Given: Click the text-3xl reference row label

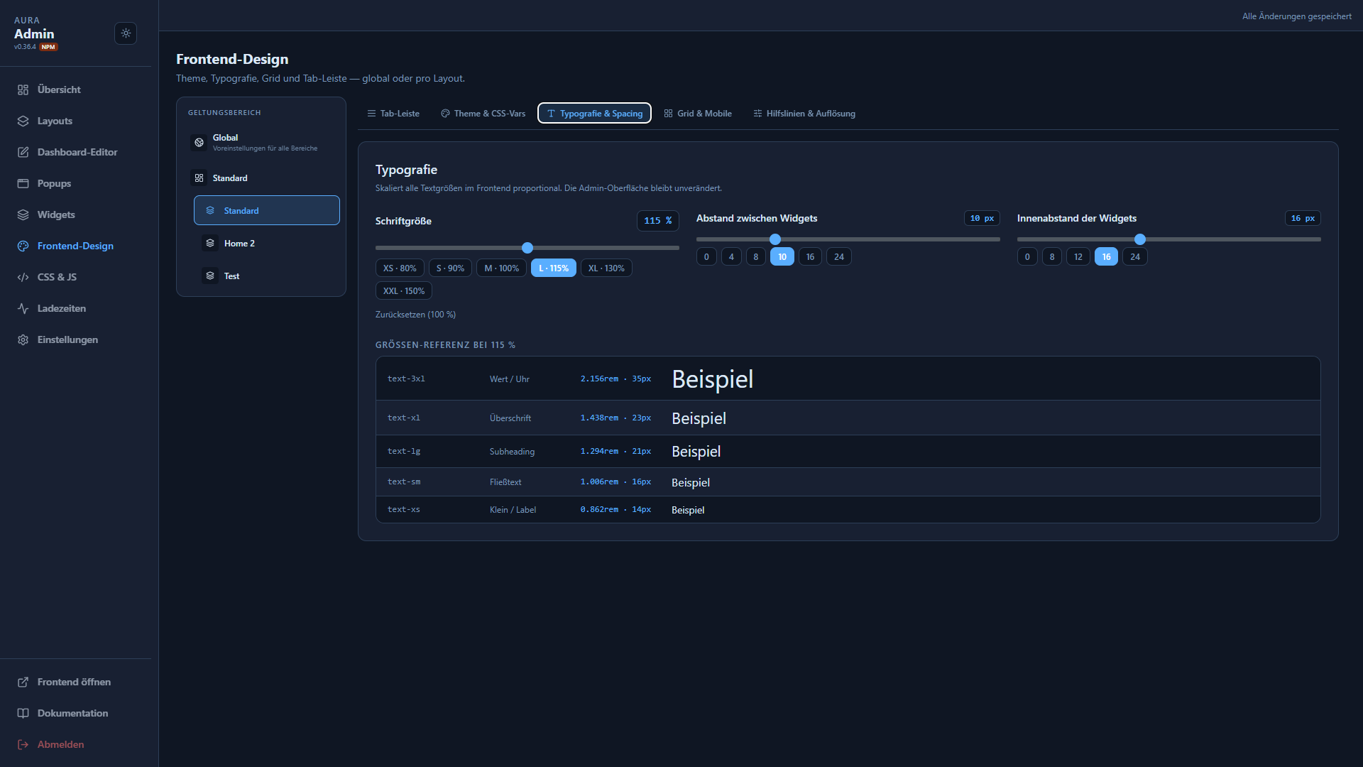Looking at the screenshot, I should (x=406, y=379).
